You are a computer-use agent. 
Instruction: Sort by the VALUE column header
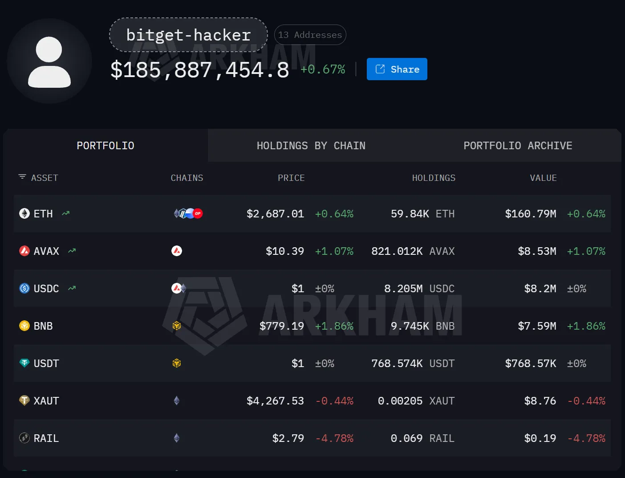[543, 178]
